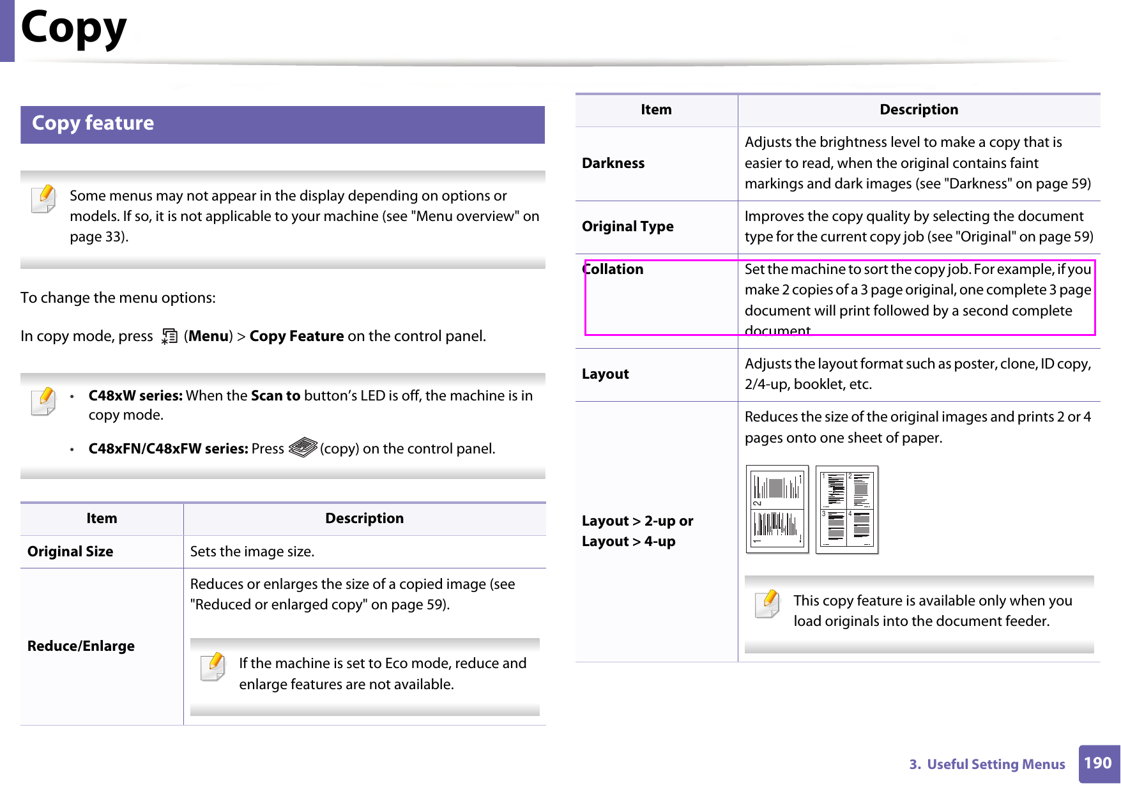Viewport: 1121px width, 792px height.
Task: Click the left table's 'Description' column header
Action: 365,518
